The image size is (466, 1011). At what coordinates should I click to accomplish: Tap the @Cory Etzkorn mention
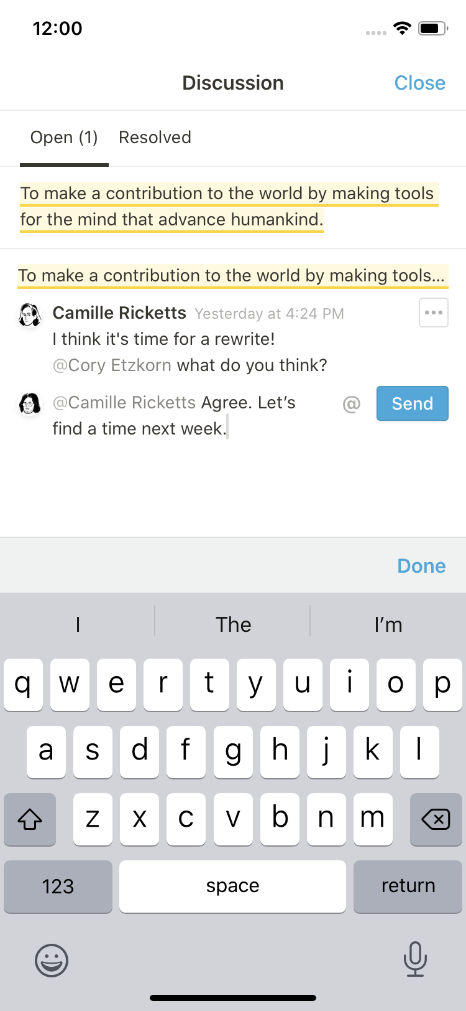coord(112,365)
